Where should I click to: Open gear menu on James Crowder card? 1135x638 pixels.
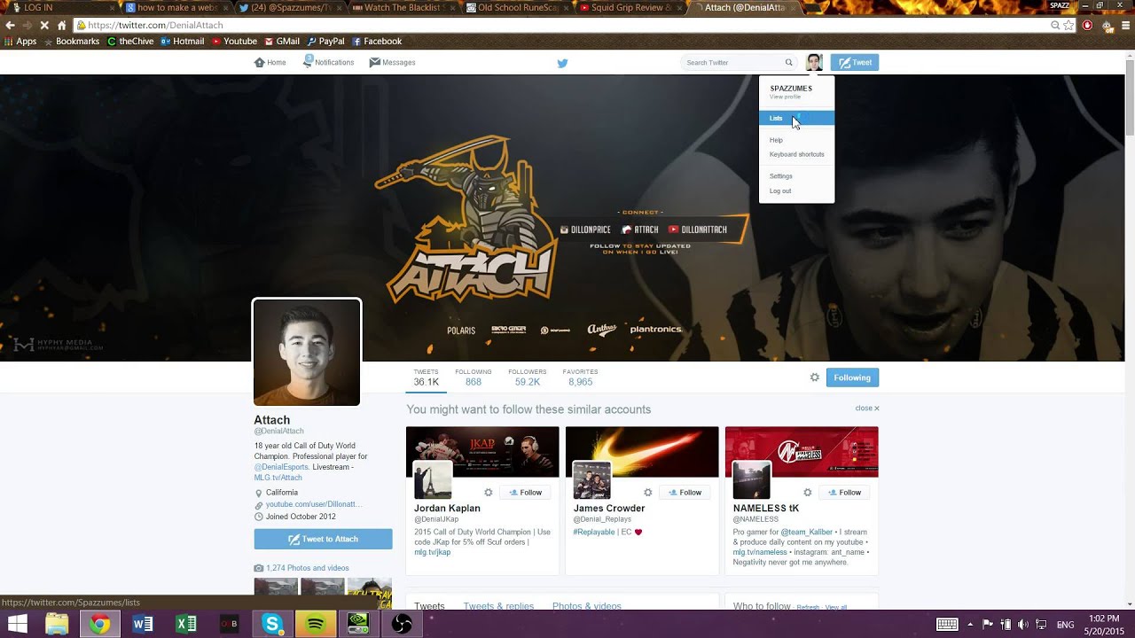click(x=647, y=493)
